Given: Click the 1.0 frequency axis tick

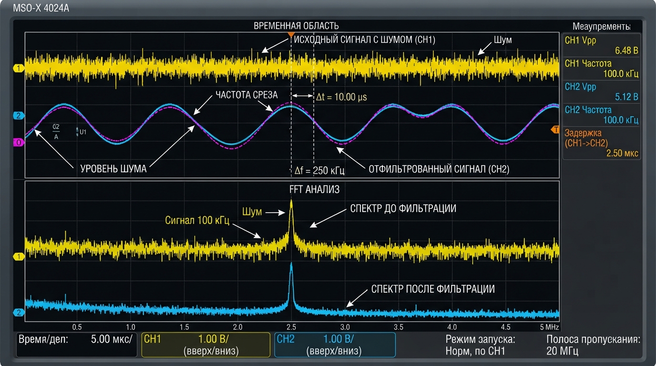Looking at the screenshot, I should click(x=131, y=327).
